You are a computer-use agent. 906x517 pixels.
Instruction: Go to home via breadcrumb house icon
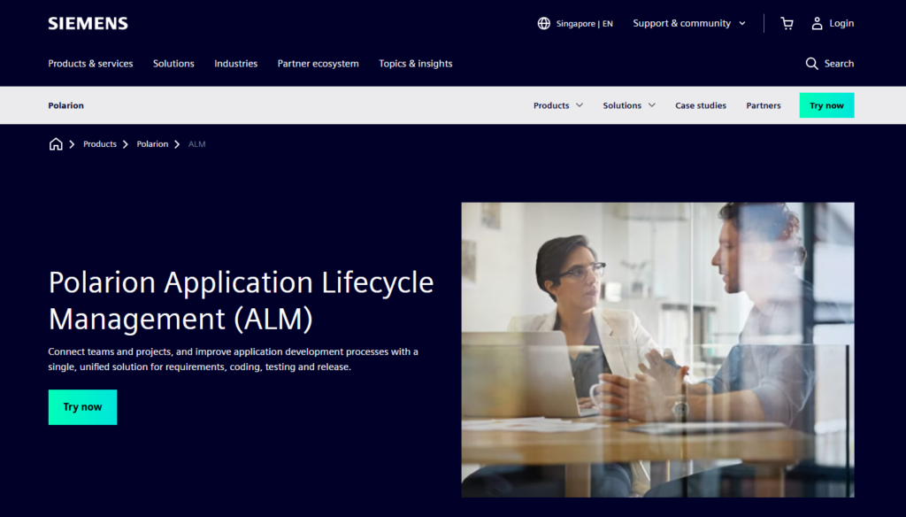56,144
